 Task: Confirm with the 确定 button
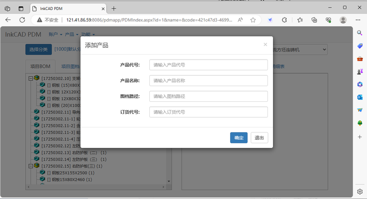239,138
